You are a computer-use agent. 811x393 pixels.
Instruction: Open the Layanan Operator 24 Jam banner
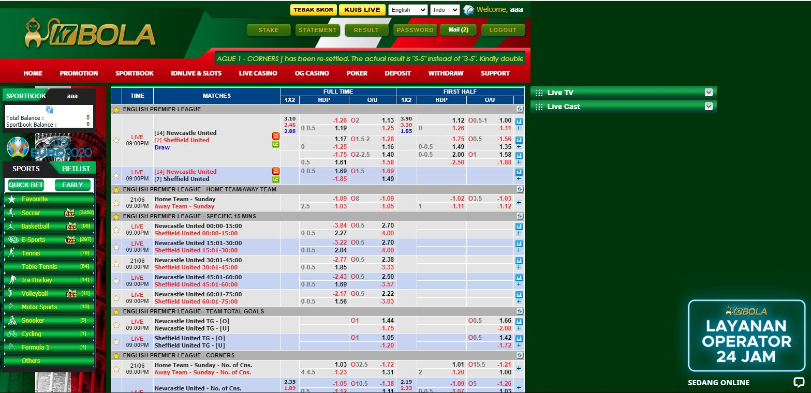click(747, 336)
